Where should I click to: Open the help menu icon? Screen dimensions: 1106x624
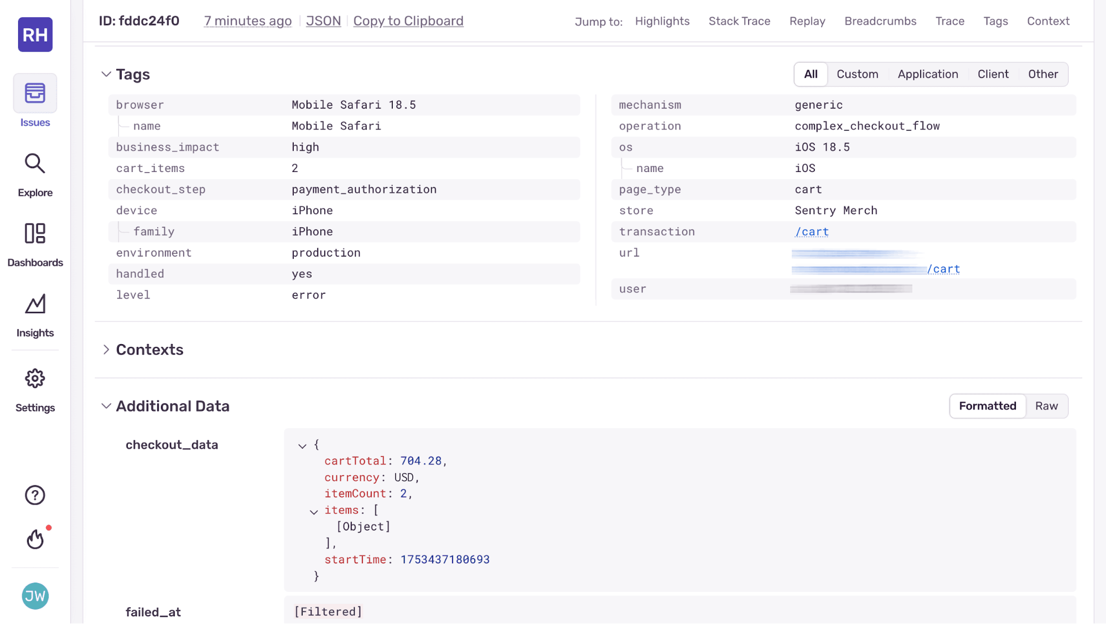tap(35, 495)
